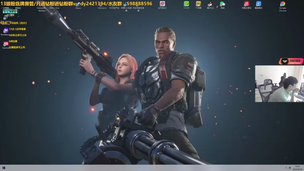This screenshot has width=304, height=171.
Task: Open the red GeeGee desktop icon
Action: click(x=6, y=44)
